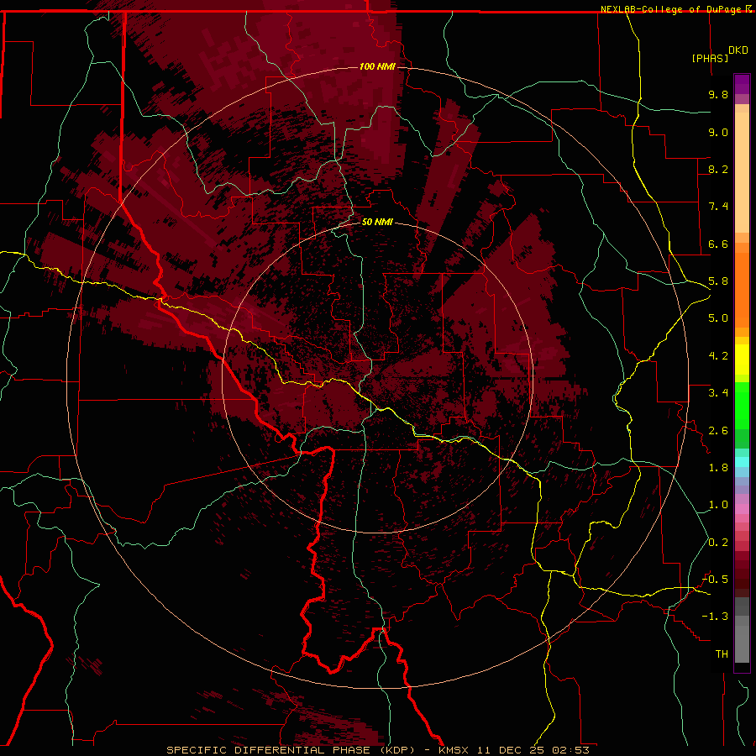The image size is (756, 756).
Task: Click the 3.4 legend value
Action: [x=718, y=393]
